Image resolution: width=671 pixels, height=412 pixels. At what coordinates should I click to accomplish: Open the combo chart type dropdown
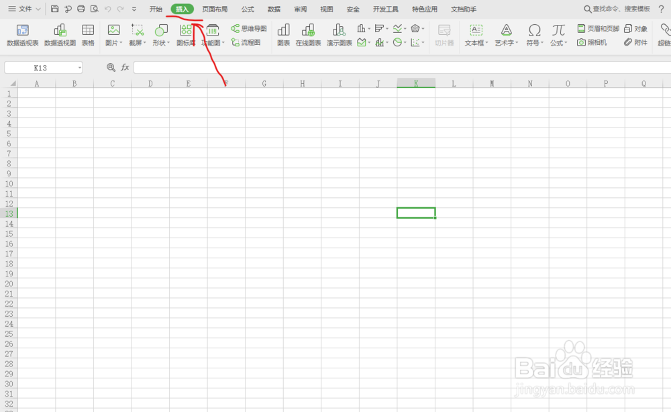tap(381, 42)
